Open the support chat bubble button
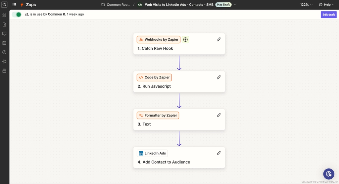339x184 pixels. coord(329,174)
